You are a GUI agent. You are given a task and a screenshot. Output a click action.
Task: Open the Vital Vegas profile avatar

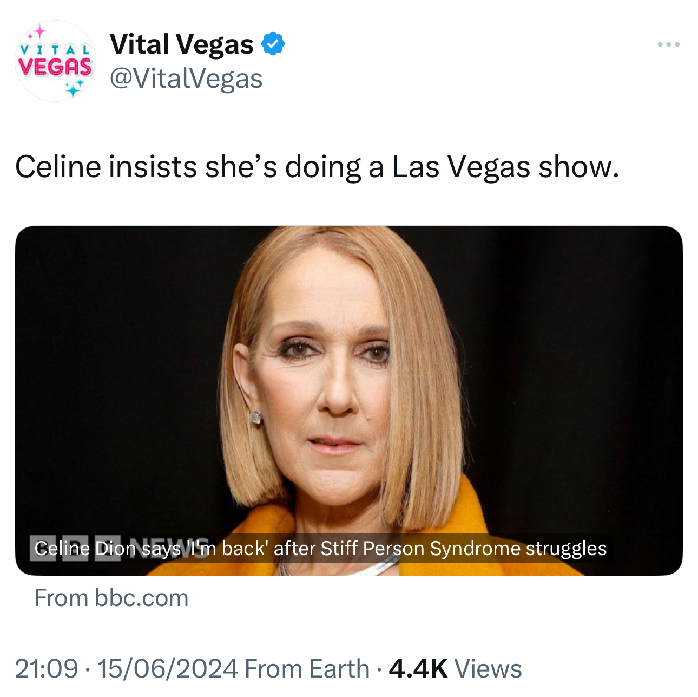pos(55,61)
